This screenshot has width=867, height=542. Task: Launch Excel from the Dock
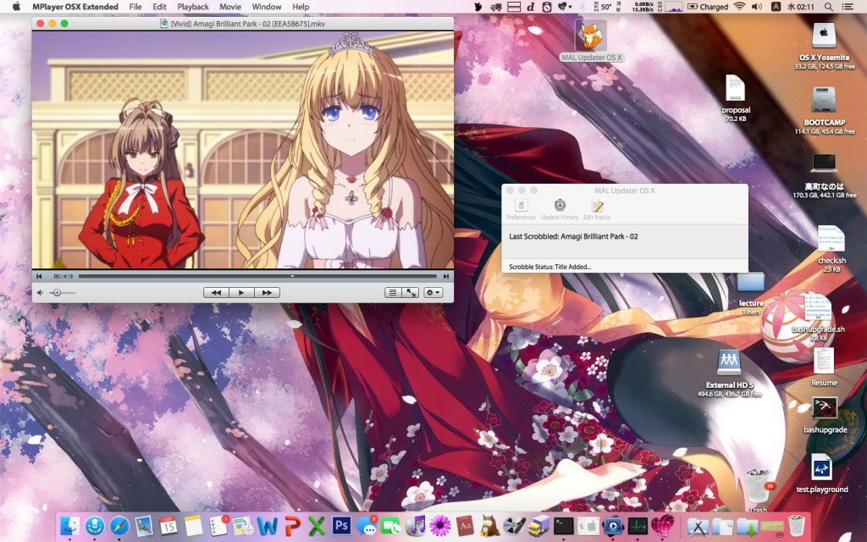(x=317, y=525)
